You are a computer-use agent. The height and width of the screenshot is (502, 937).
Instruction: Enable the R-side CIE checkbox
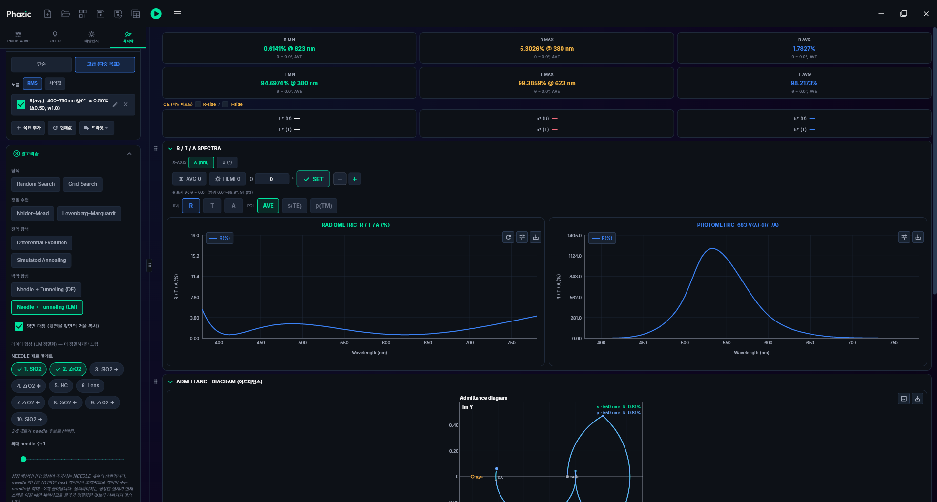[x=198, y=104]
